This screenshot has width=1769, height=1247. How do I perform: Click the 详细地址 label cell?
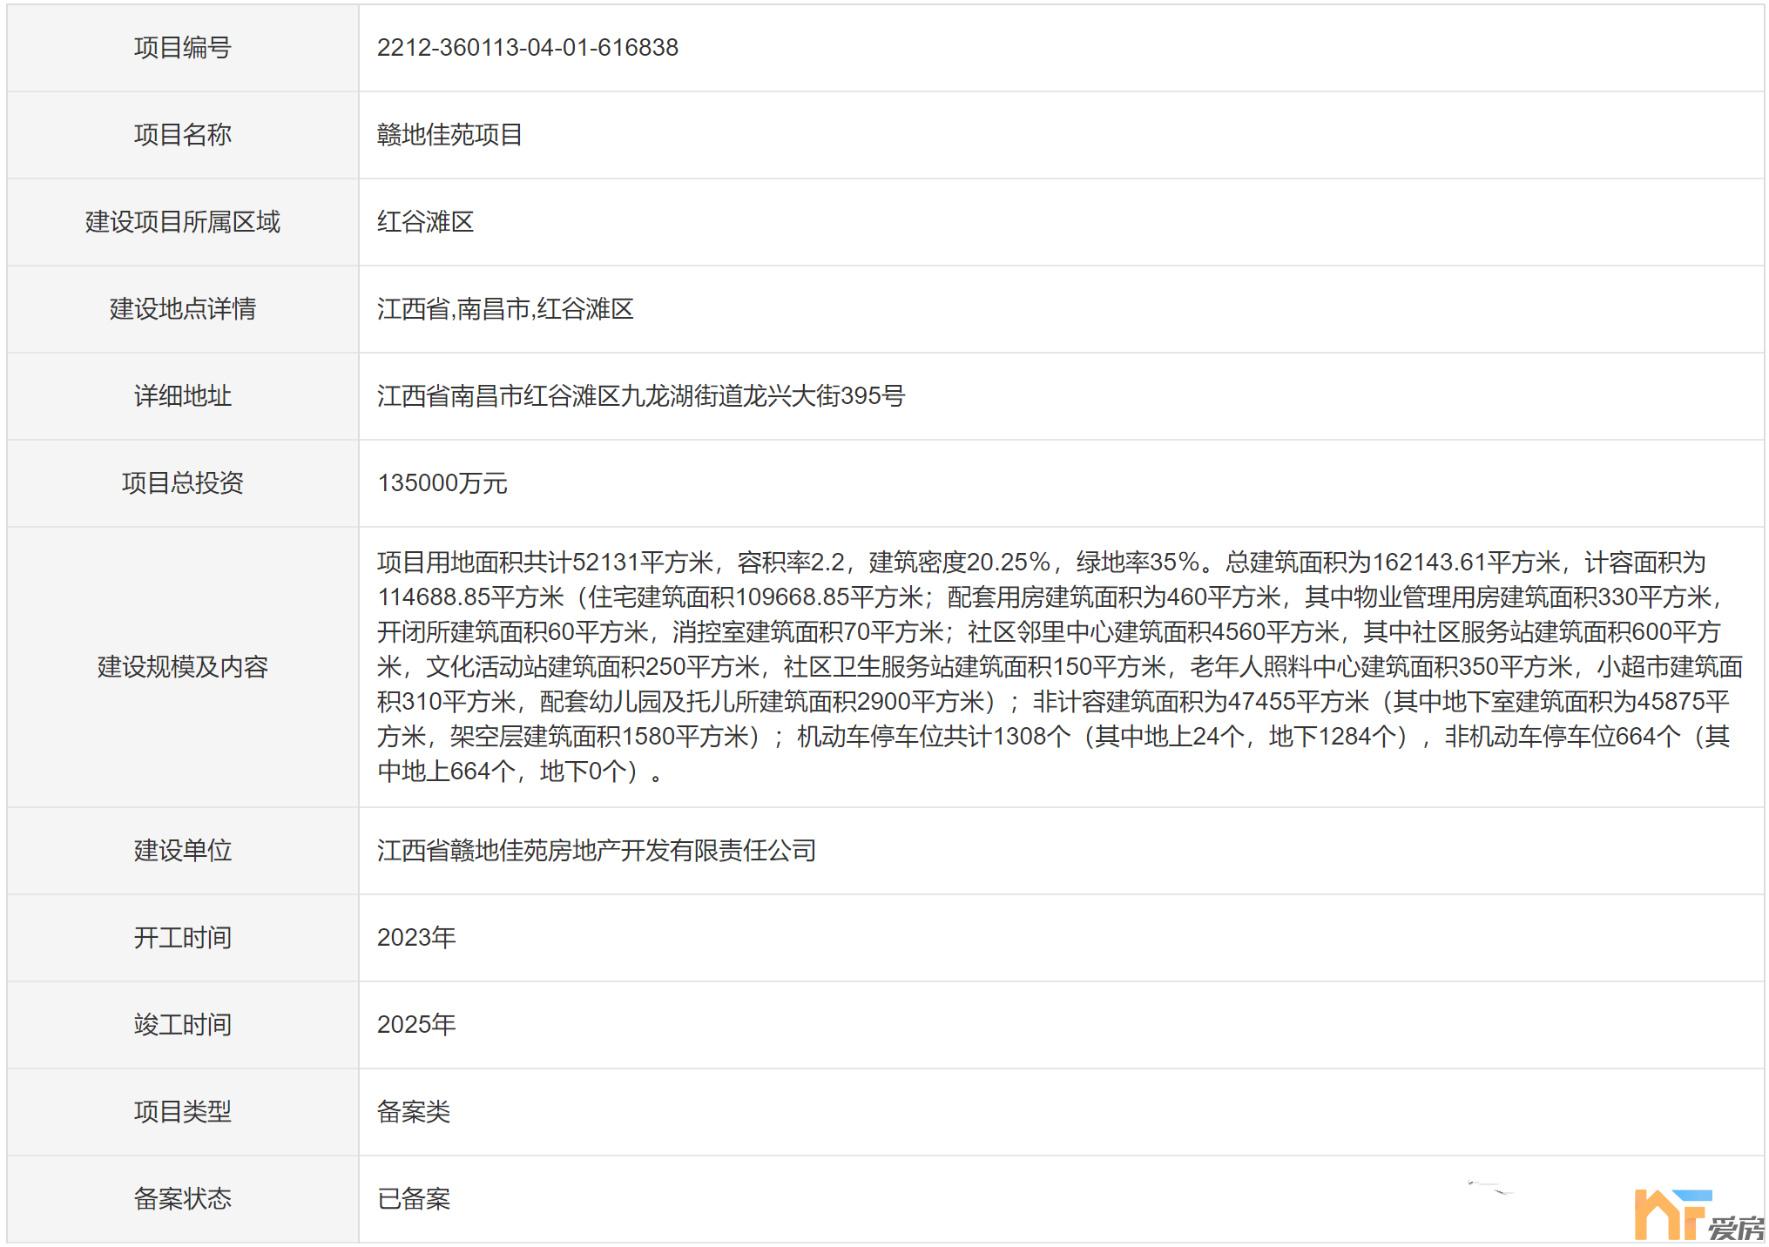(183, 396)
